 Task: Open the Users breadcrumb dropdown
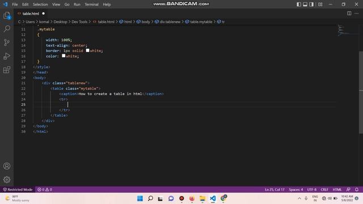30,22
